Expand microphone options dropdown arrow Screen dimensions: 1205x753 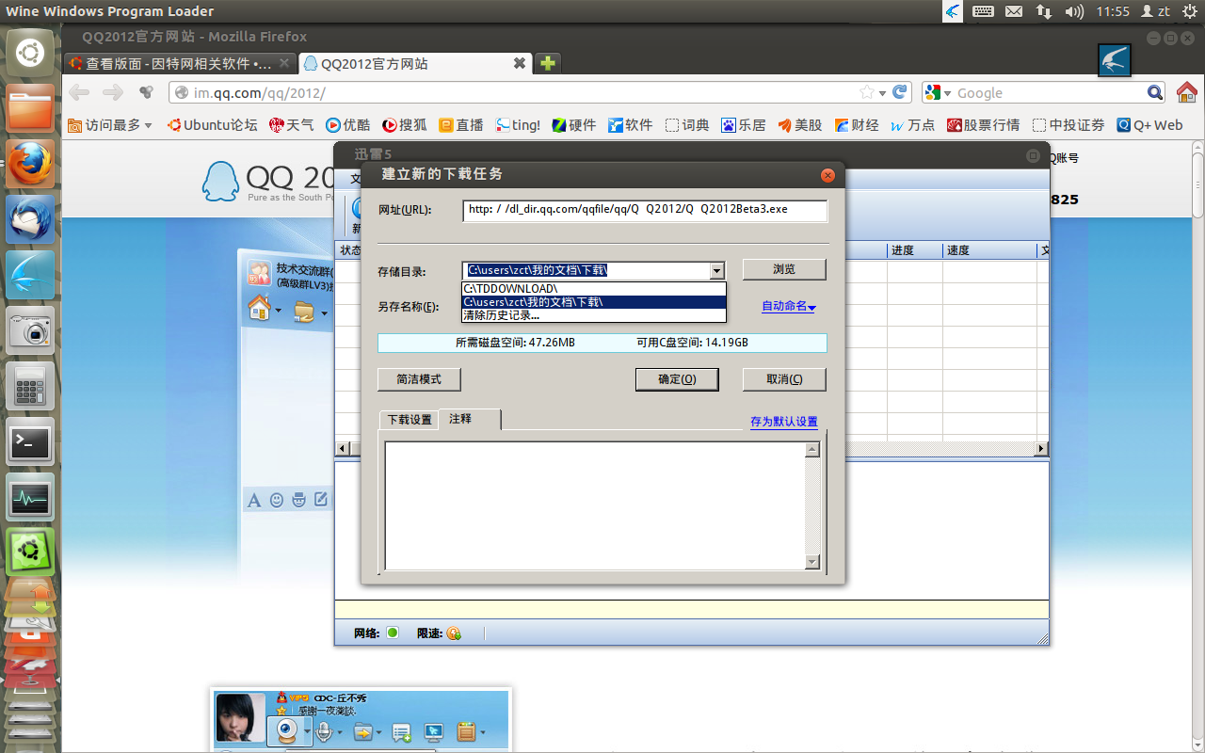coord(341,732)
